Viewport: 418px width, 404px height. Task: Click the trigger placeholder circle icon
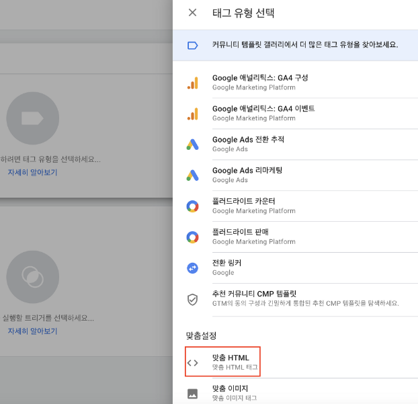coord(33,277)
